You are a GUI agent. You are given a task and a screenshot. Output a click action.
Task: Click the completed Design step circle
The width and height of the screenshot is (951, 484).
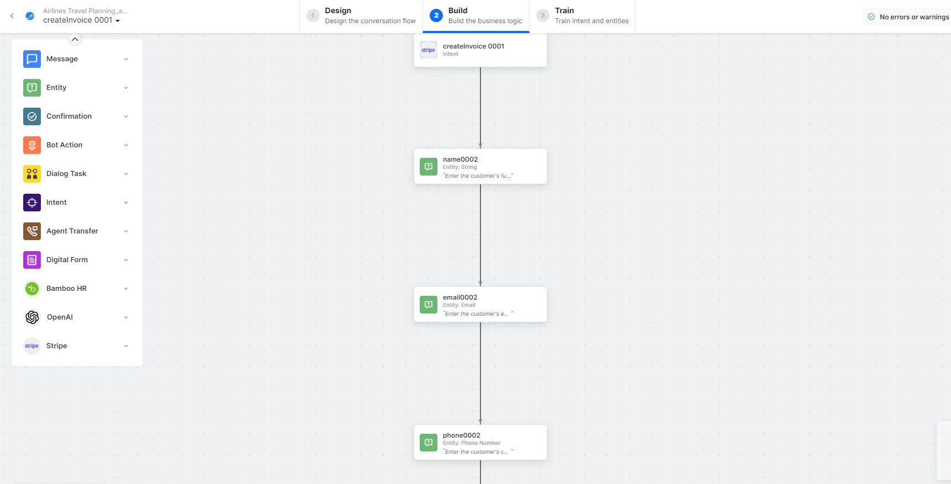(313, 15)
